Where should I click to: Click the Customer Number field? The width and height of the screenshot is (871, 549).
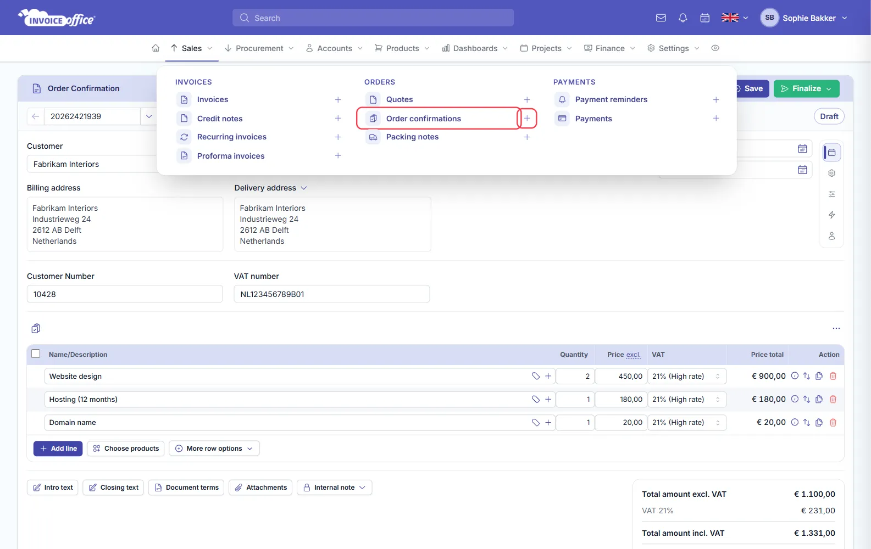tap(125, 294)
